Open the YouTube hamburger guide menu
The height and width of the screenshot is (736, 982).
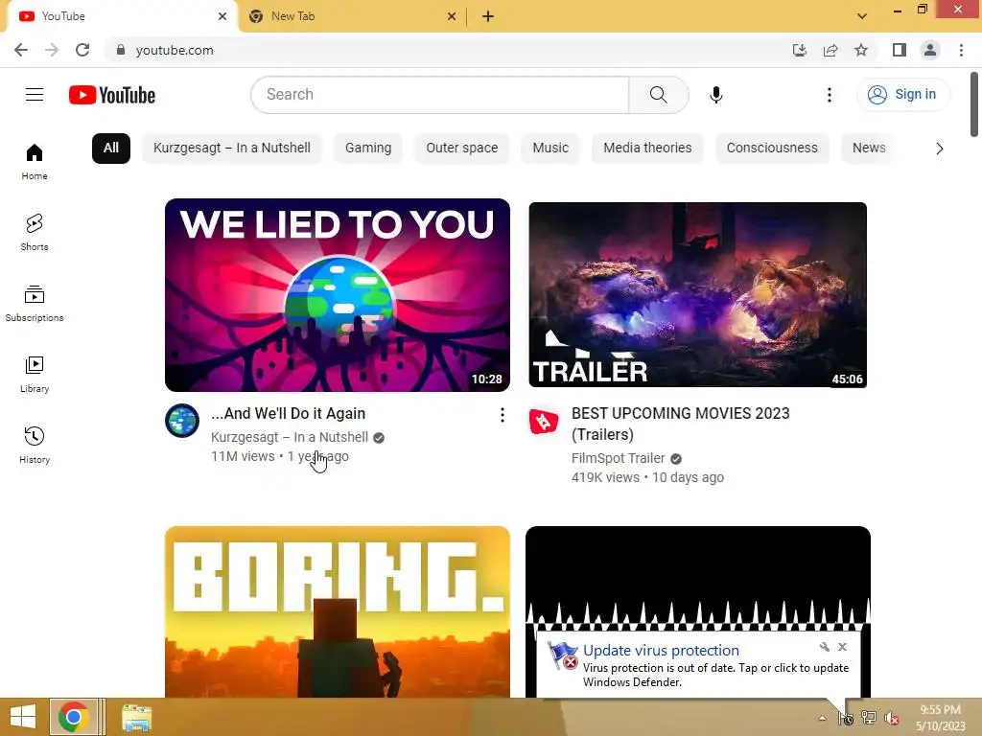click(x=35, y=95)
